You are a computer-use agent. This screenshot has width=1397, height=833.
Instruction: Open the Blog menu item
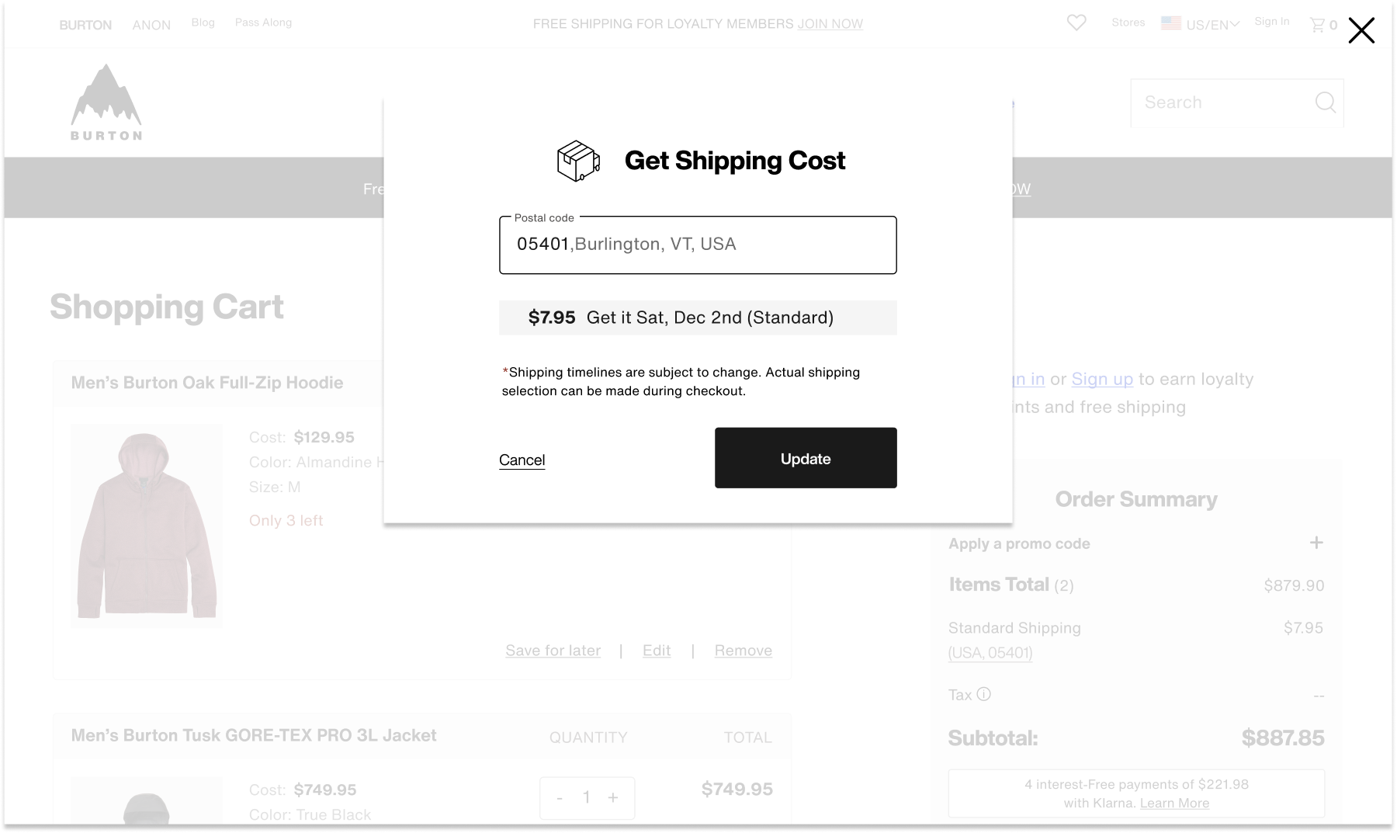pyautogui.click(x=203, y=23)
